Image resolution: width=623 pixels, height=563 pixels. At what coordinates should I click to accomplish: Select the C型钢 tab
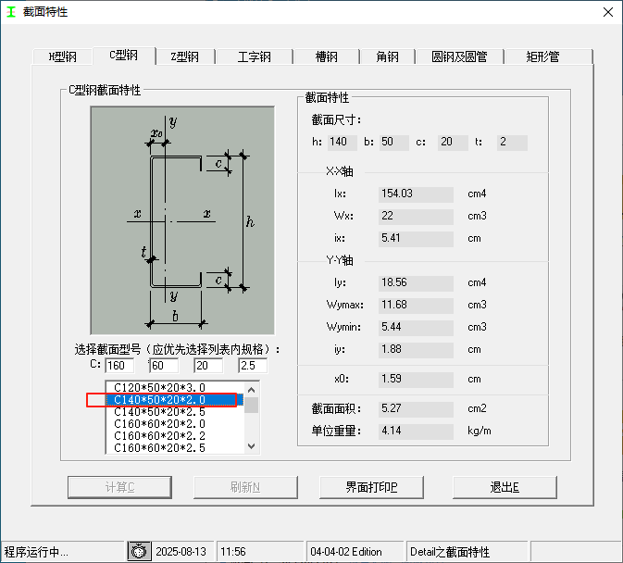pyautogui.click(x=124, y=56)
